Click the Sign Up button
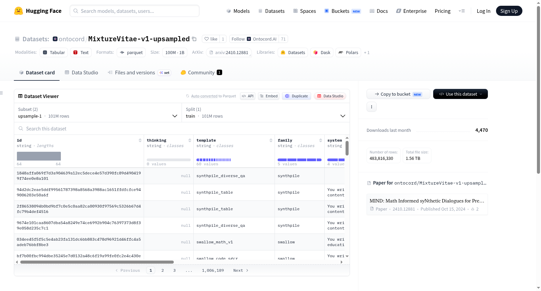This screenshot has width=541, height=291. (x=509, y=11)
